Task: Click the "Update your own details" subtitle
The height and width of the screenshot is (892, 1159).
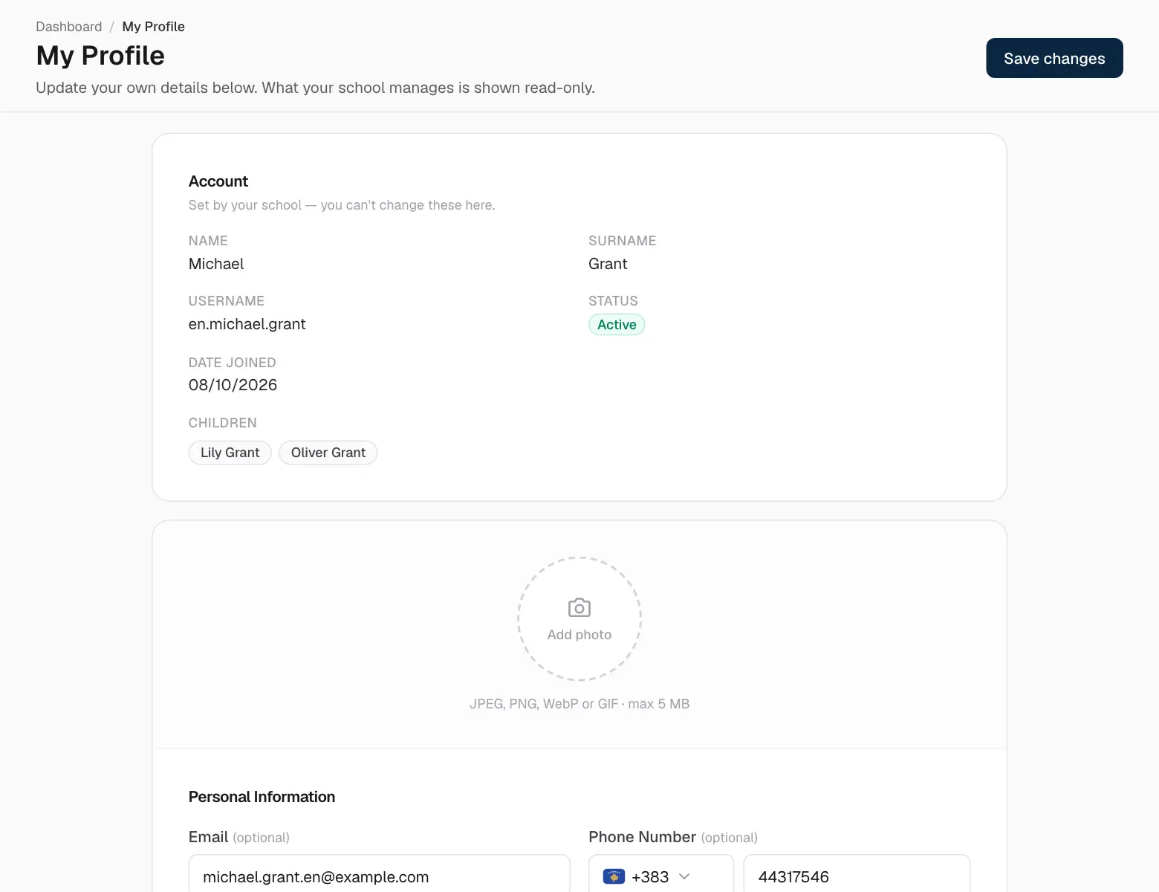Action: [x=316, y=88]
